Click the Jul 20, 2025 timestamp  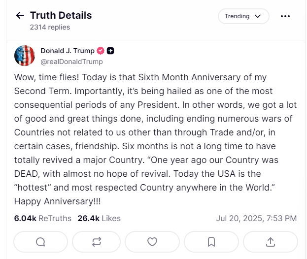pyautogui.click(x=256, y=218)
